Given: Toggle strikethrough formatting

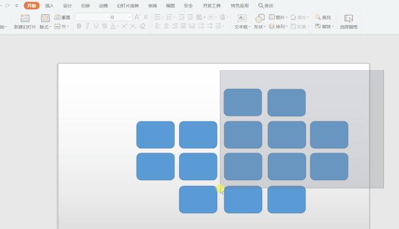Looking at the screenshot, I should click(x=104, y=26).
